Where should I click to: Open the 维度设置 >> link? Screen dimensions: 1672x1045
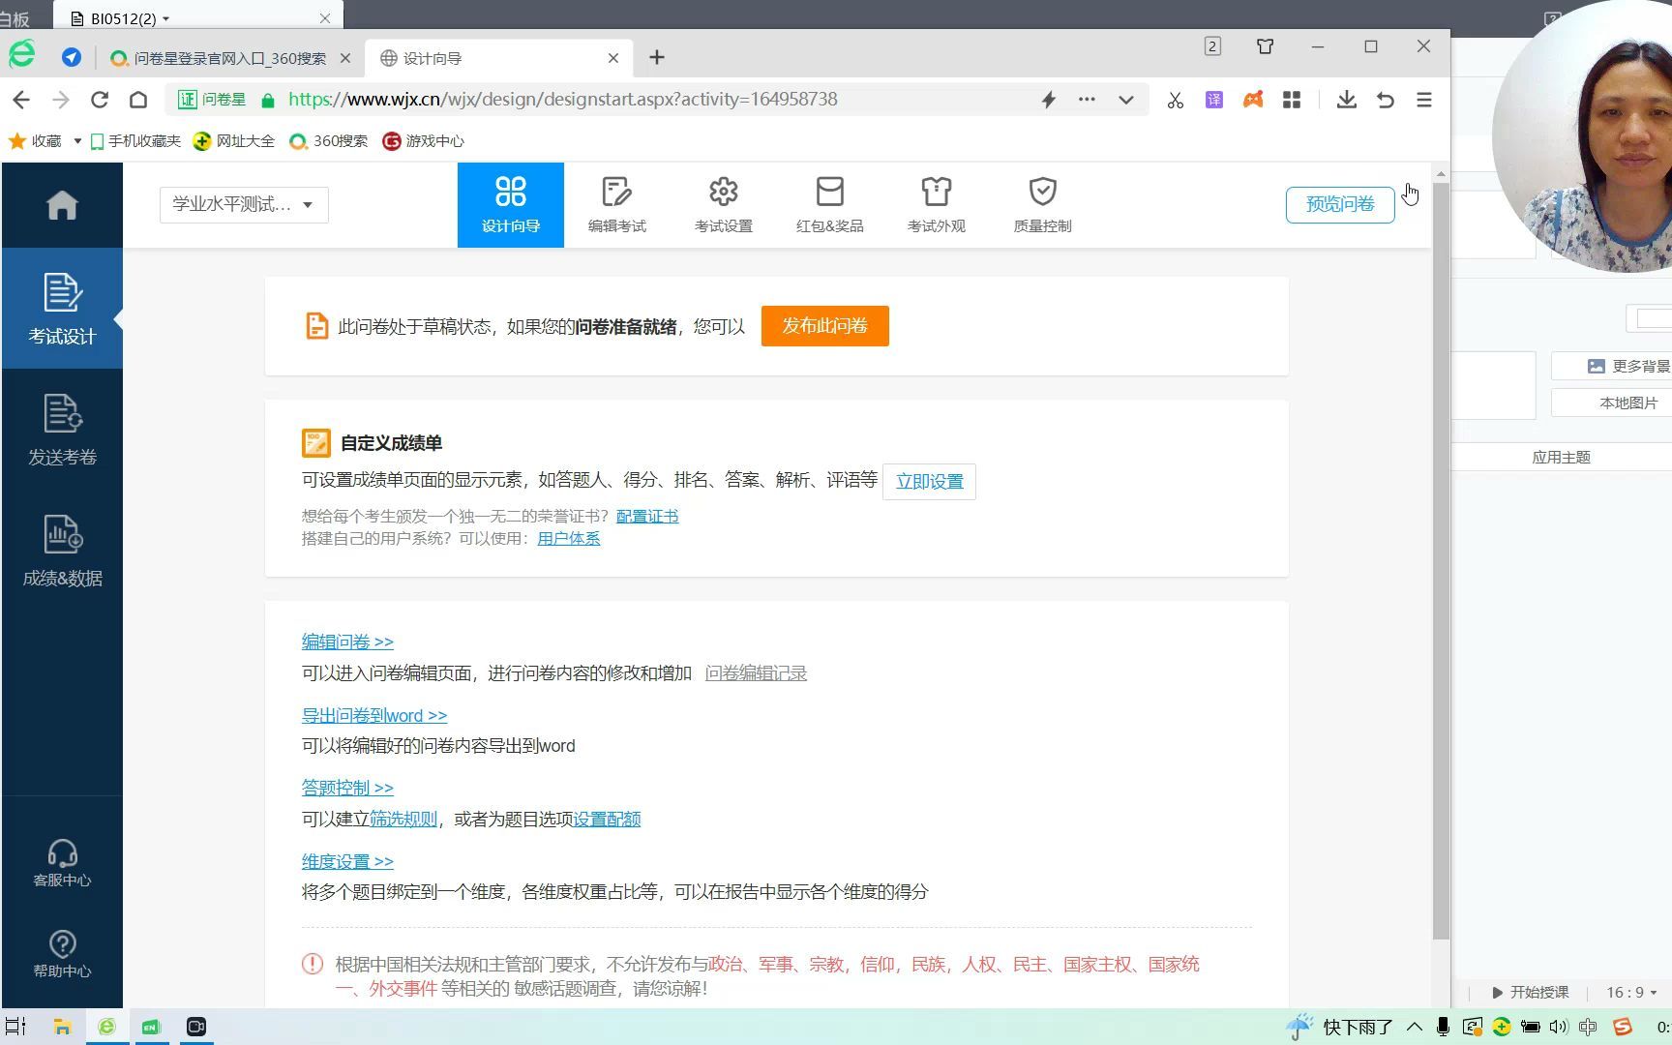pyautogui.click(x=347, y=861)
